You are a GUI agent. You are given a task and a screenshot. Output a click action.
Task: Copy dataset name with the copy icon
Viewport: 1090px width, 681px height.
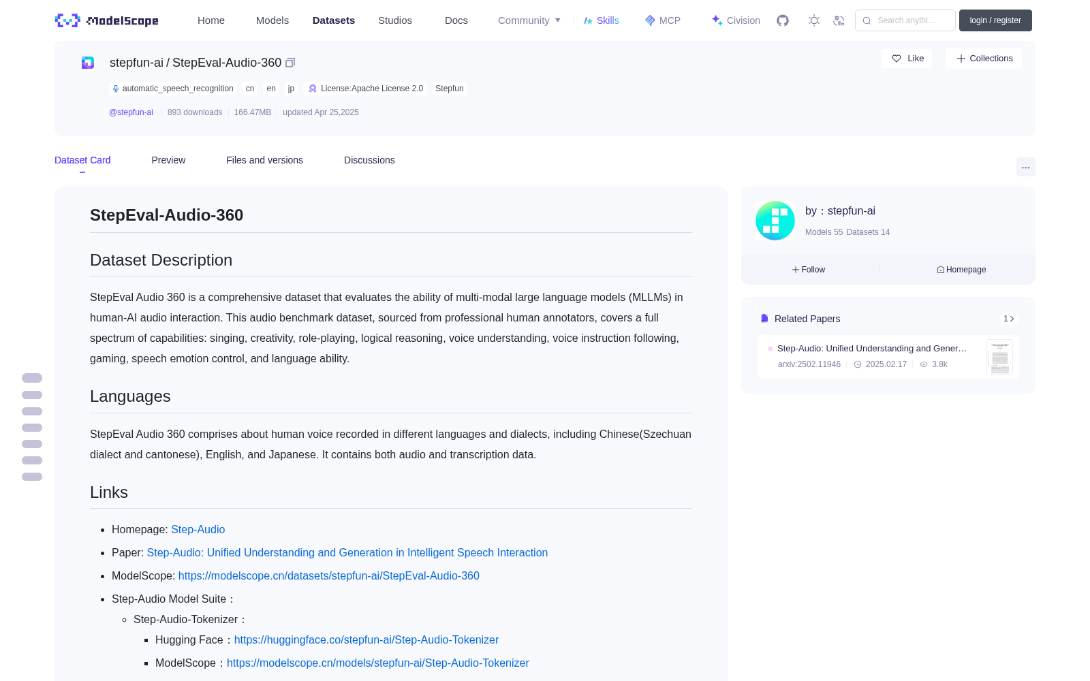click(x=290, y=63)
